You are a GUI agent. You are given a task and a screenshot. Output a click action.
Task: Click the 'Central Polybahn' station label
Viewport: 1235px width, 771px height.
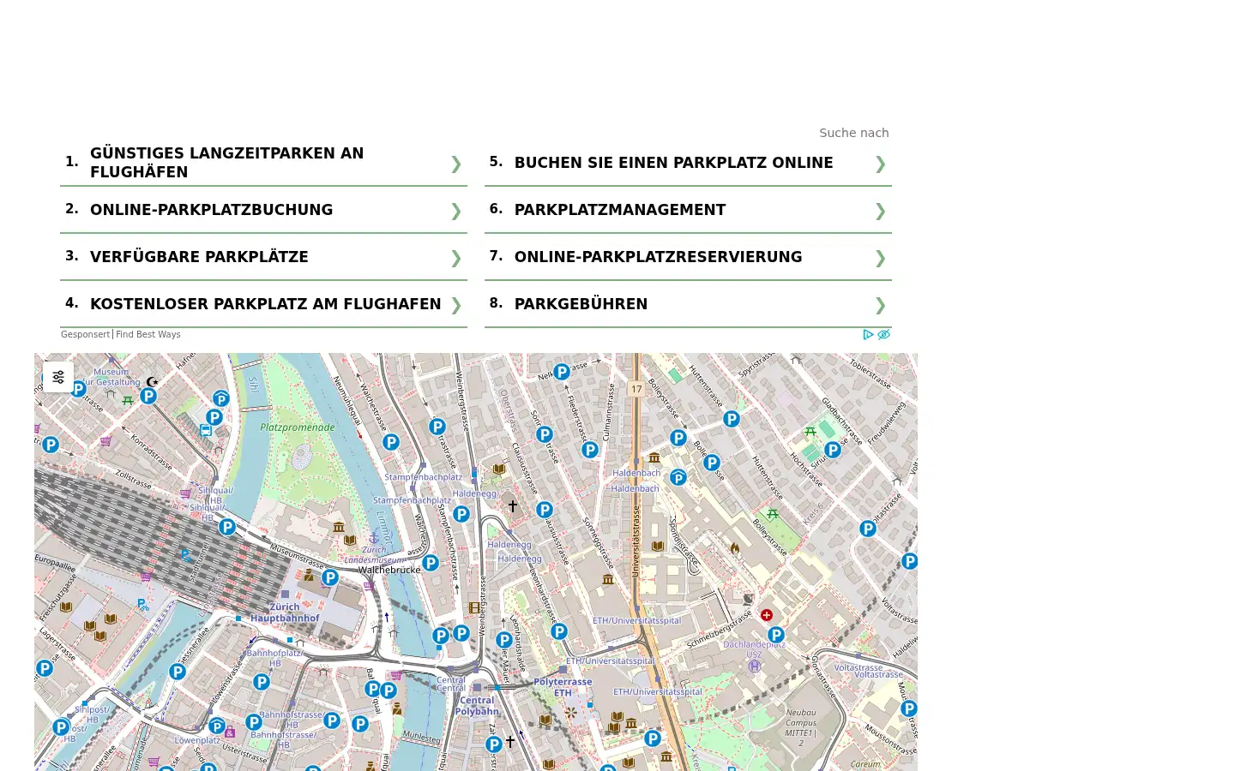(x=477, y=706)
